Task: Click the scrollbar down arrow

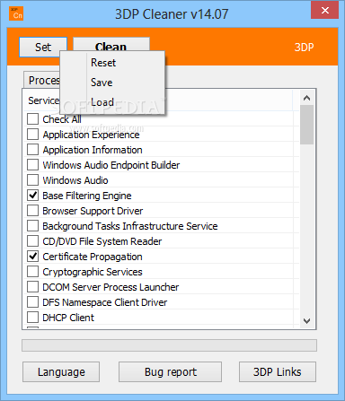Action: click(306, 321)
